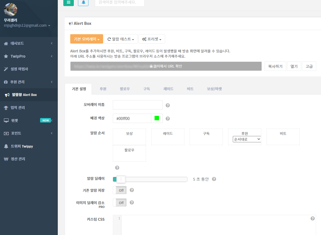Enable the 이미지 딜레이 감소 PRO toggle
This screenshot has width=321, height=235.
pyautogui.click(x=119, y=202)
